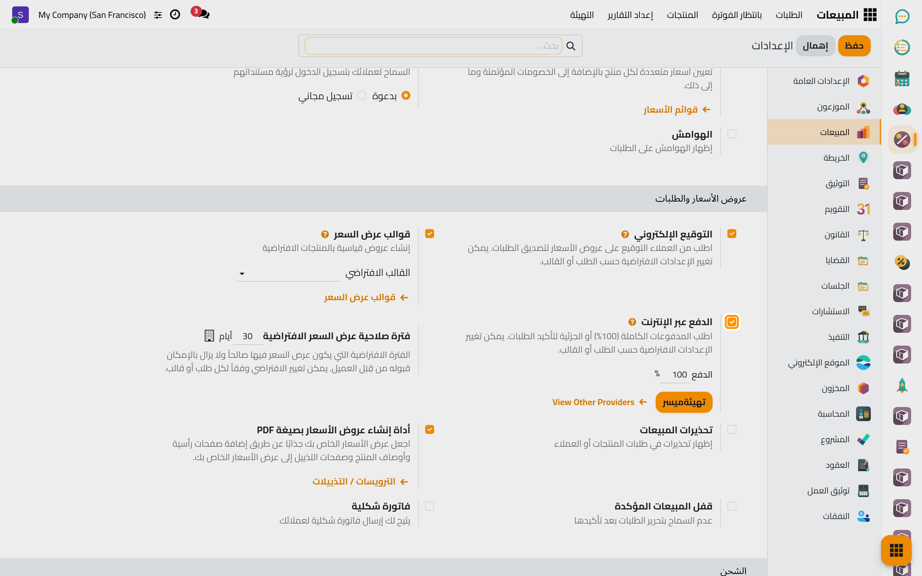Screen dimensions: 922x576
Task: Click the حفظ save button
Action: [854, 46]
